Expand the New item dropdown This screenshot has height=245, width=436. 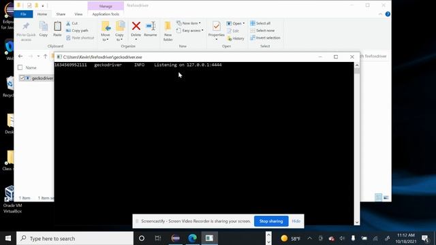189,23
